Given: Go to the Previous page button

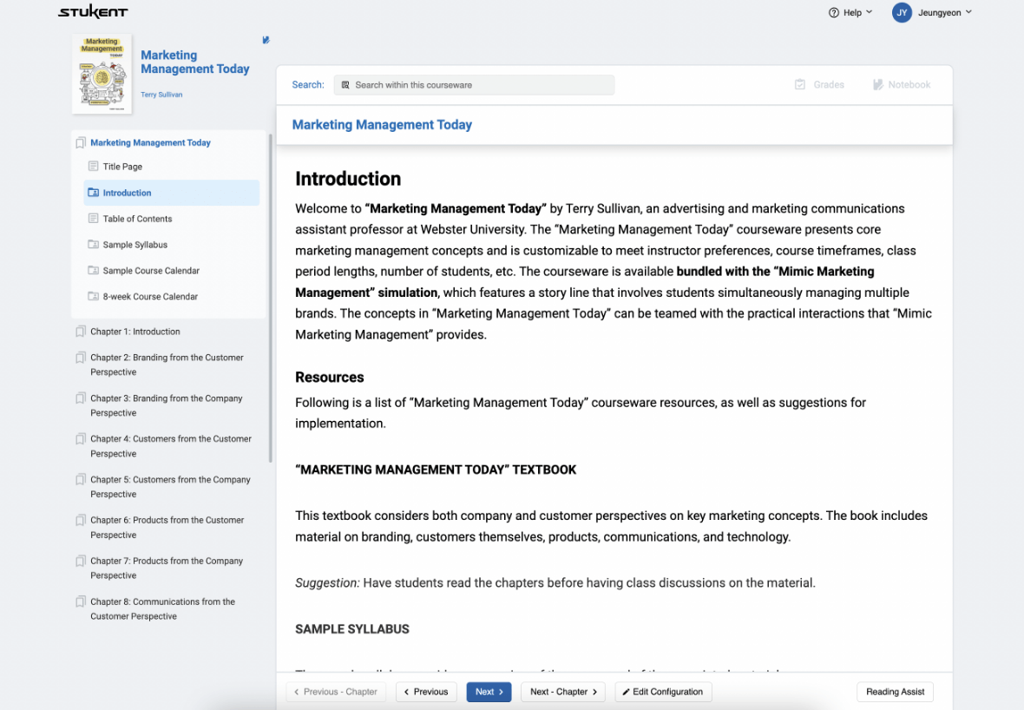Looking at the screenshot, I should click(x=426, y=692).
